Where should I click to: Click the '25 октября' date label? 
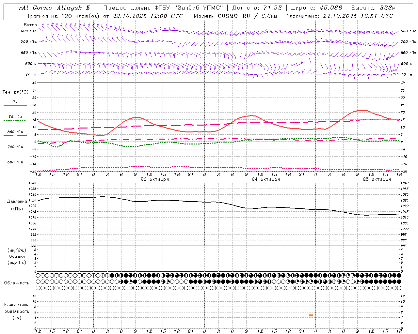coord(377,179)
